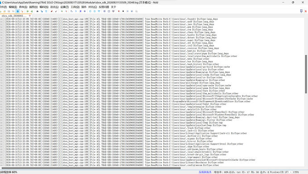Screen dimensions: 308x174
Task: Open the 反馈问题 menu
Action: tap(104, 7)
